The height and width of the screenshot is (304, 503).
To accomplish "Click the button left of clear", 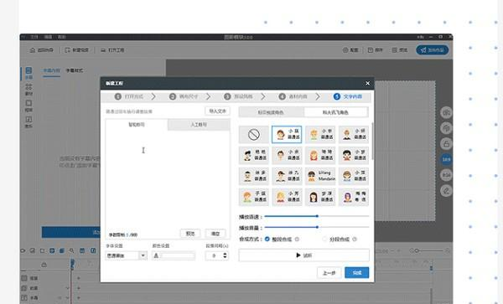I will (x=190, y=234).
